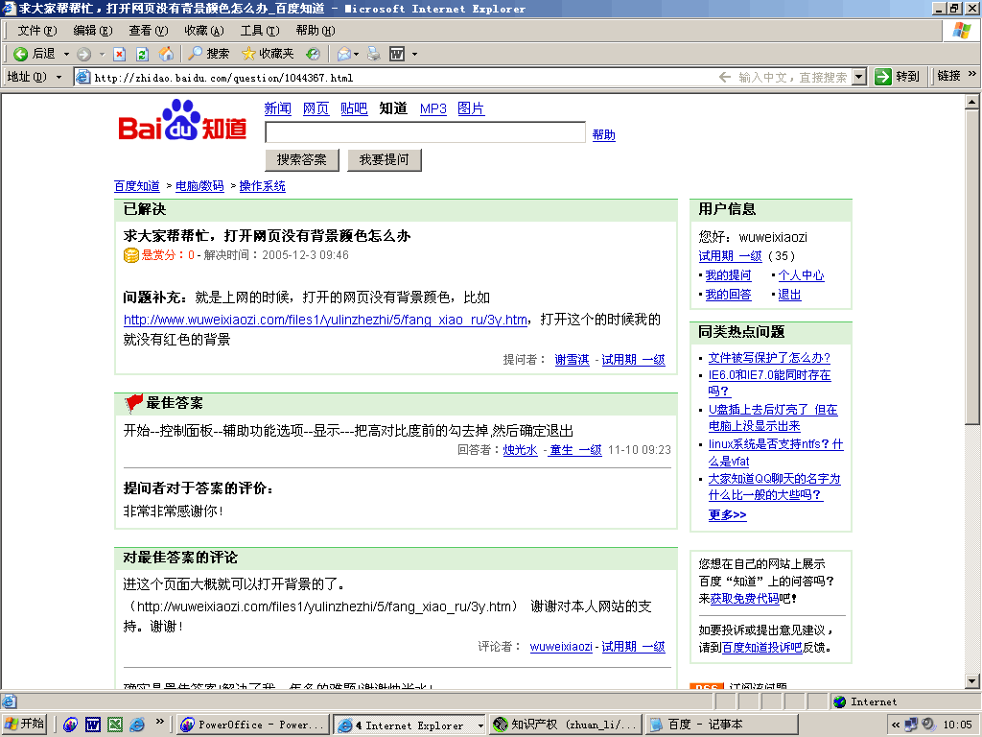Viewport: 982px width, 737px height.
Task: Open History clock icon in toolbar
Action: [x=313, y=55]
